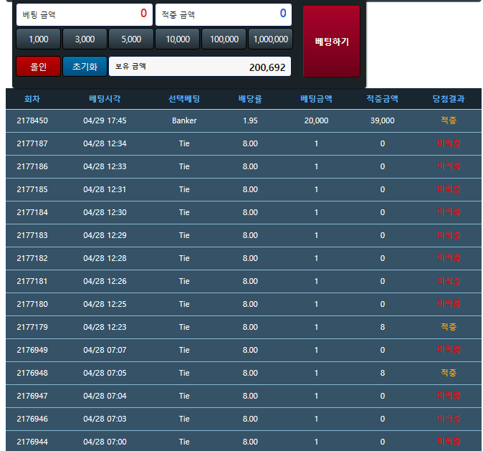Click the 당첨결과 column header

click(x=449, y=99)
